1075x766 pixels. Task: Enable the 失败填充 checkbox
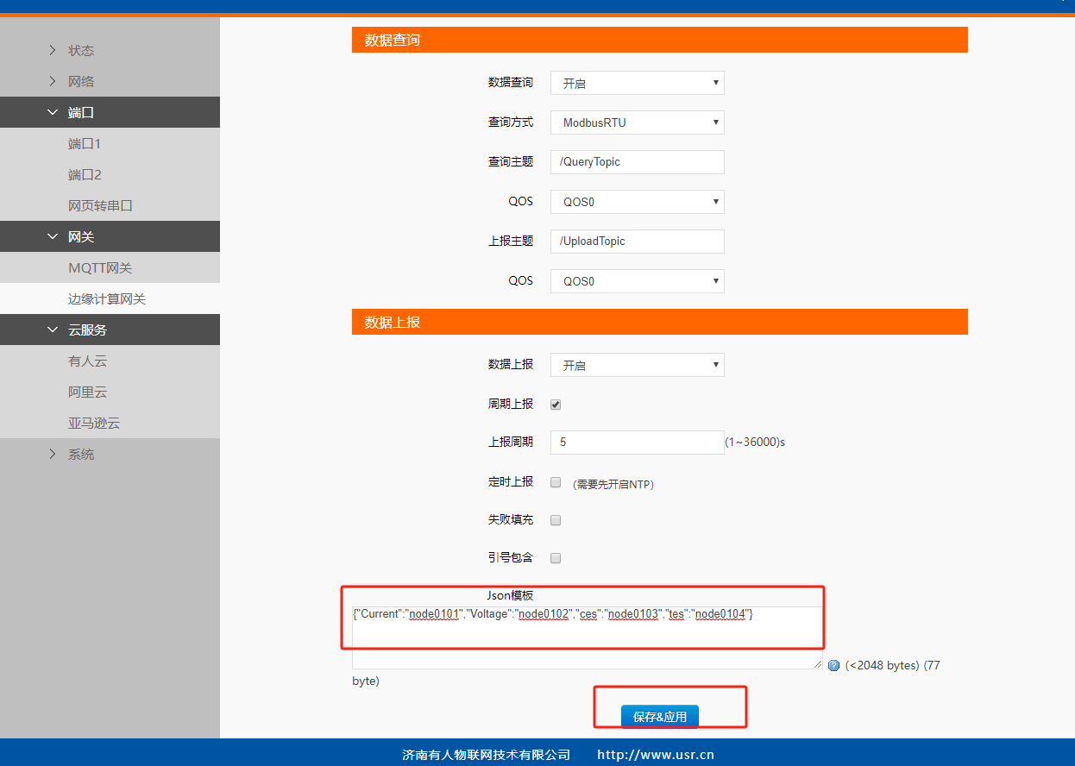coord(556,520)
